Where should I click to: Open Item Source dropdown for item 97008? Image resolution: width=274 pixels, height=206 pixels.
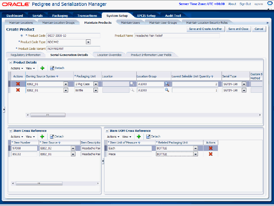(73, 148)
